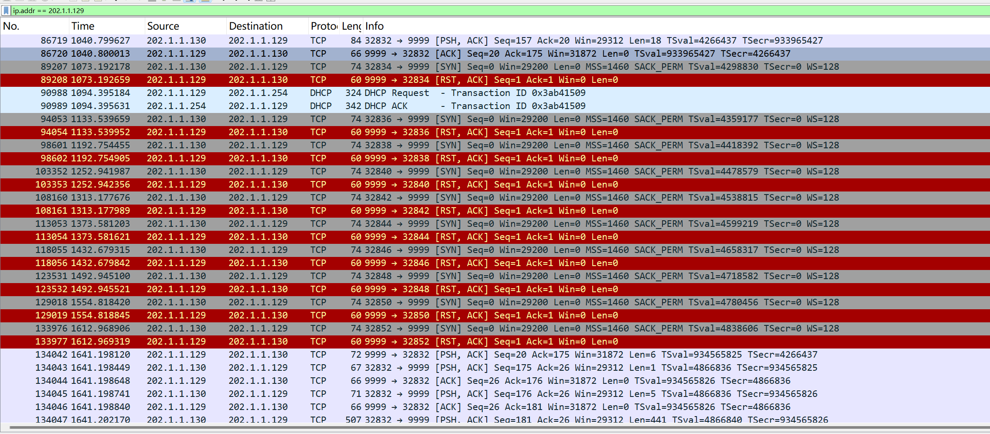Select packet 108160 at time 1313.177676
This screenshot has width=990, height=434.
click(x=495, y=198)
